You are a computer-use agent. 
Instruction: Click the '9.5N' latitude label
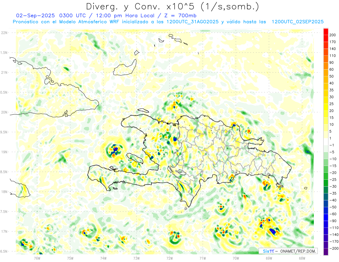[4, 132]
